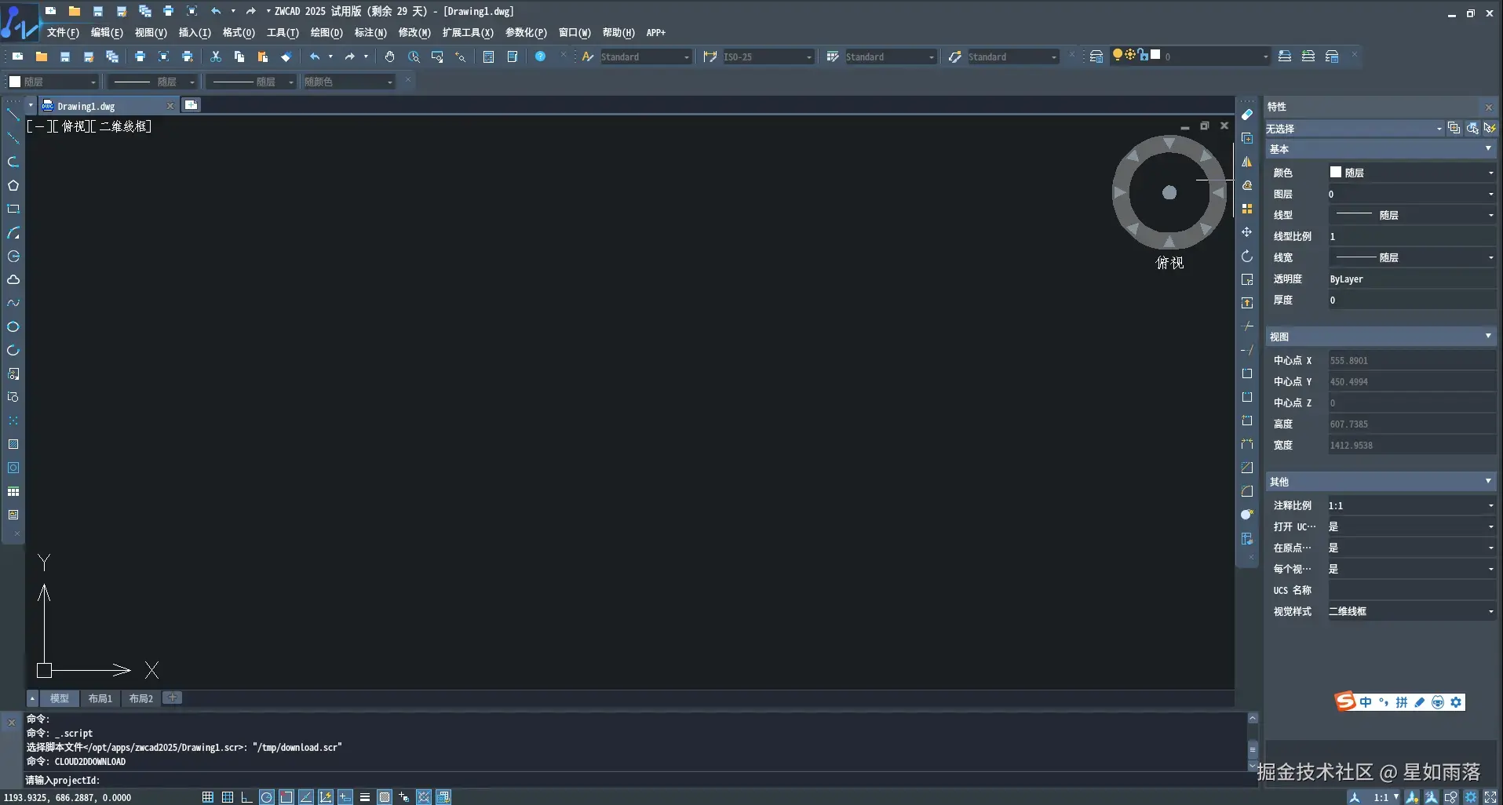Open the 无选择 object selection dropdown
1503x805 pixels.
pos(1354,129)
